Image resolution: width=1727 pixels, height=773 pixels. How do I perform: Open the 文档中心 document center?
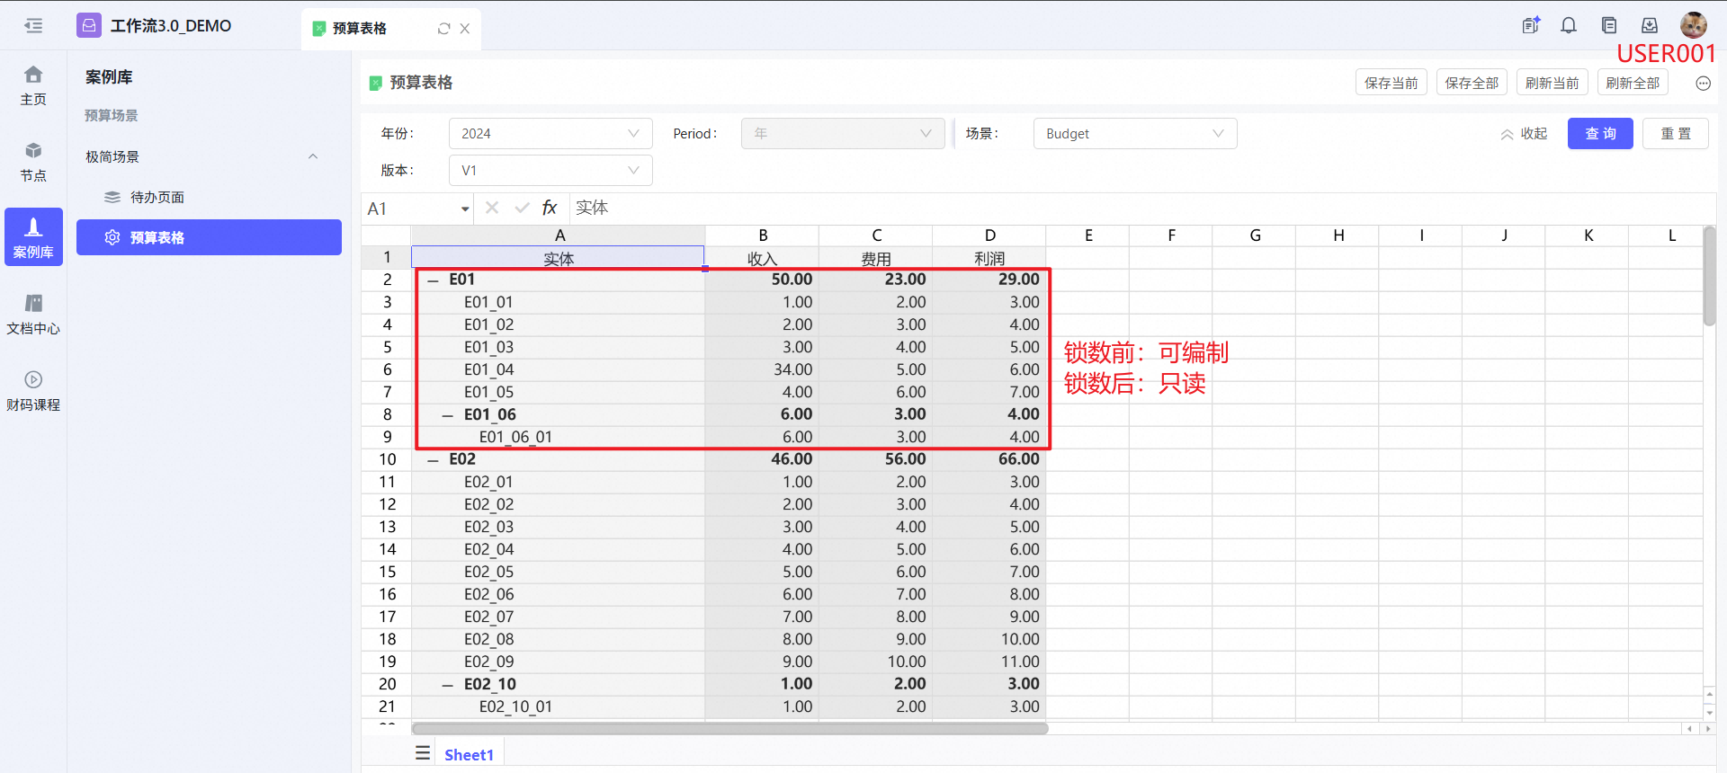33,315
